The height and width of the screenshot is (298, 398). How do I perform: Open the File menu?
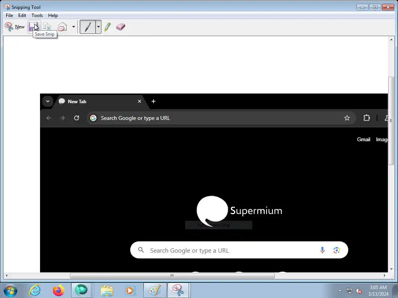point(9,16)
